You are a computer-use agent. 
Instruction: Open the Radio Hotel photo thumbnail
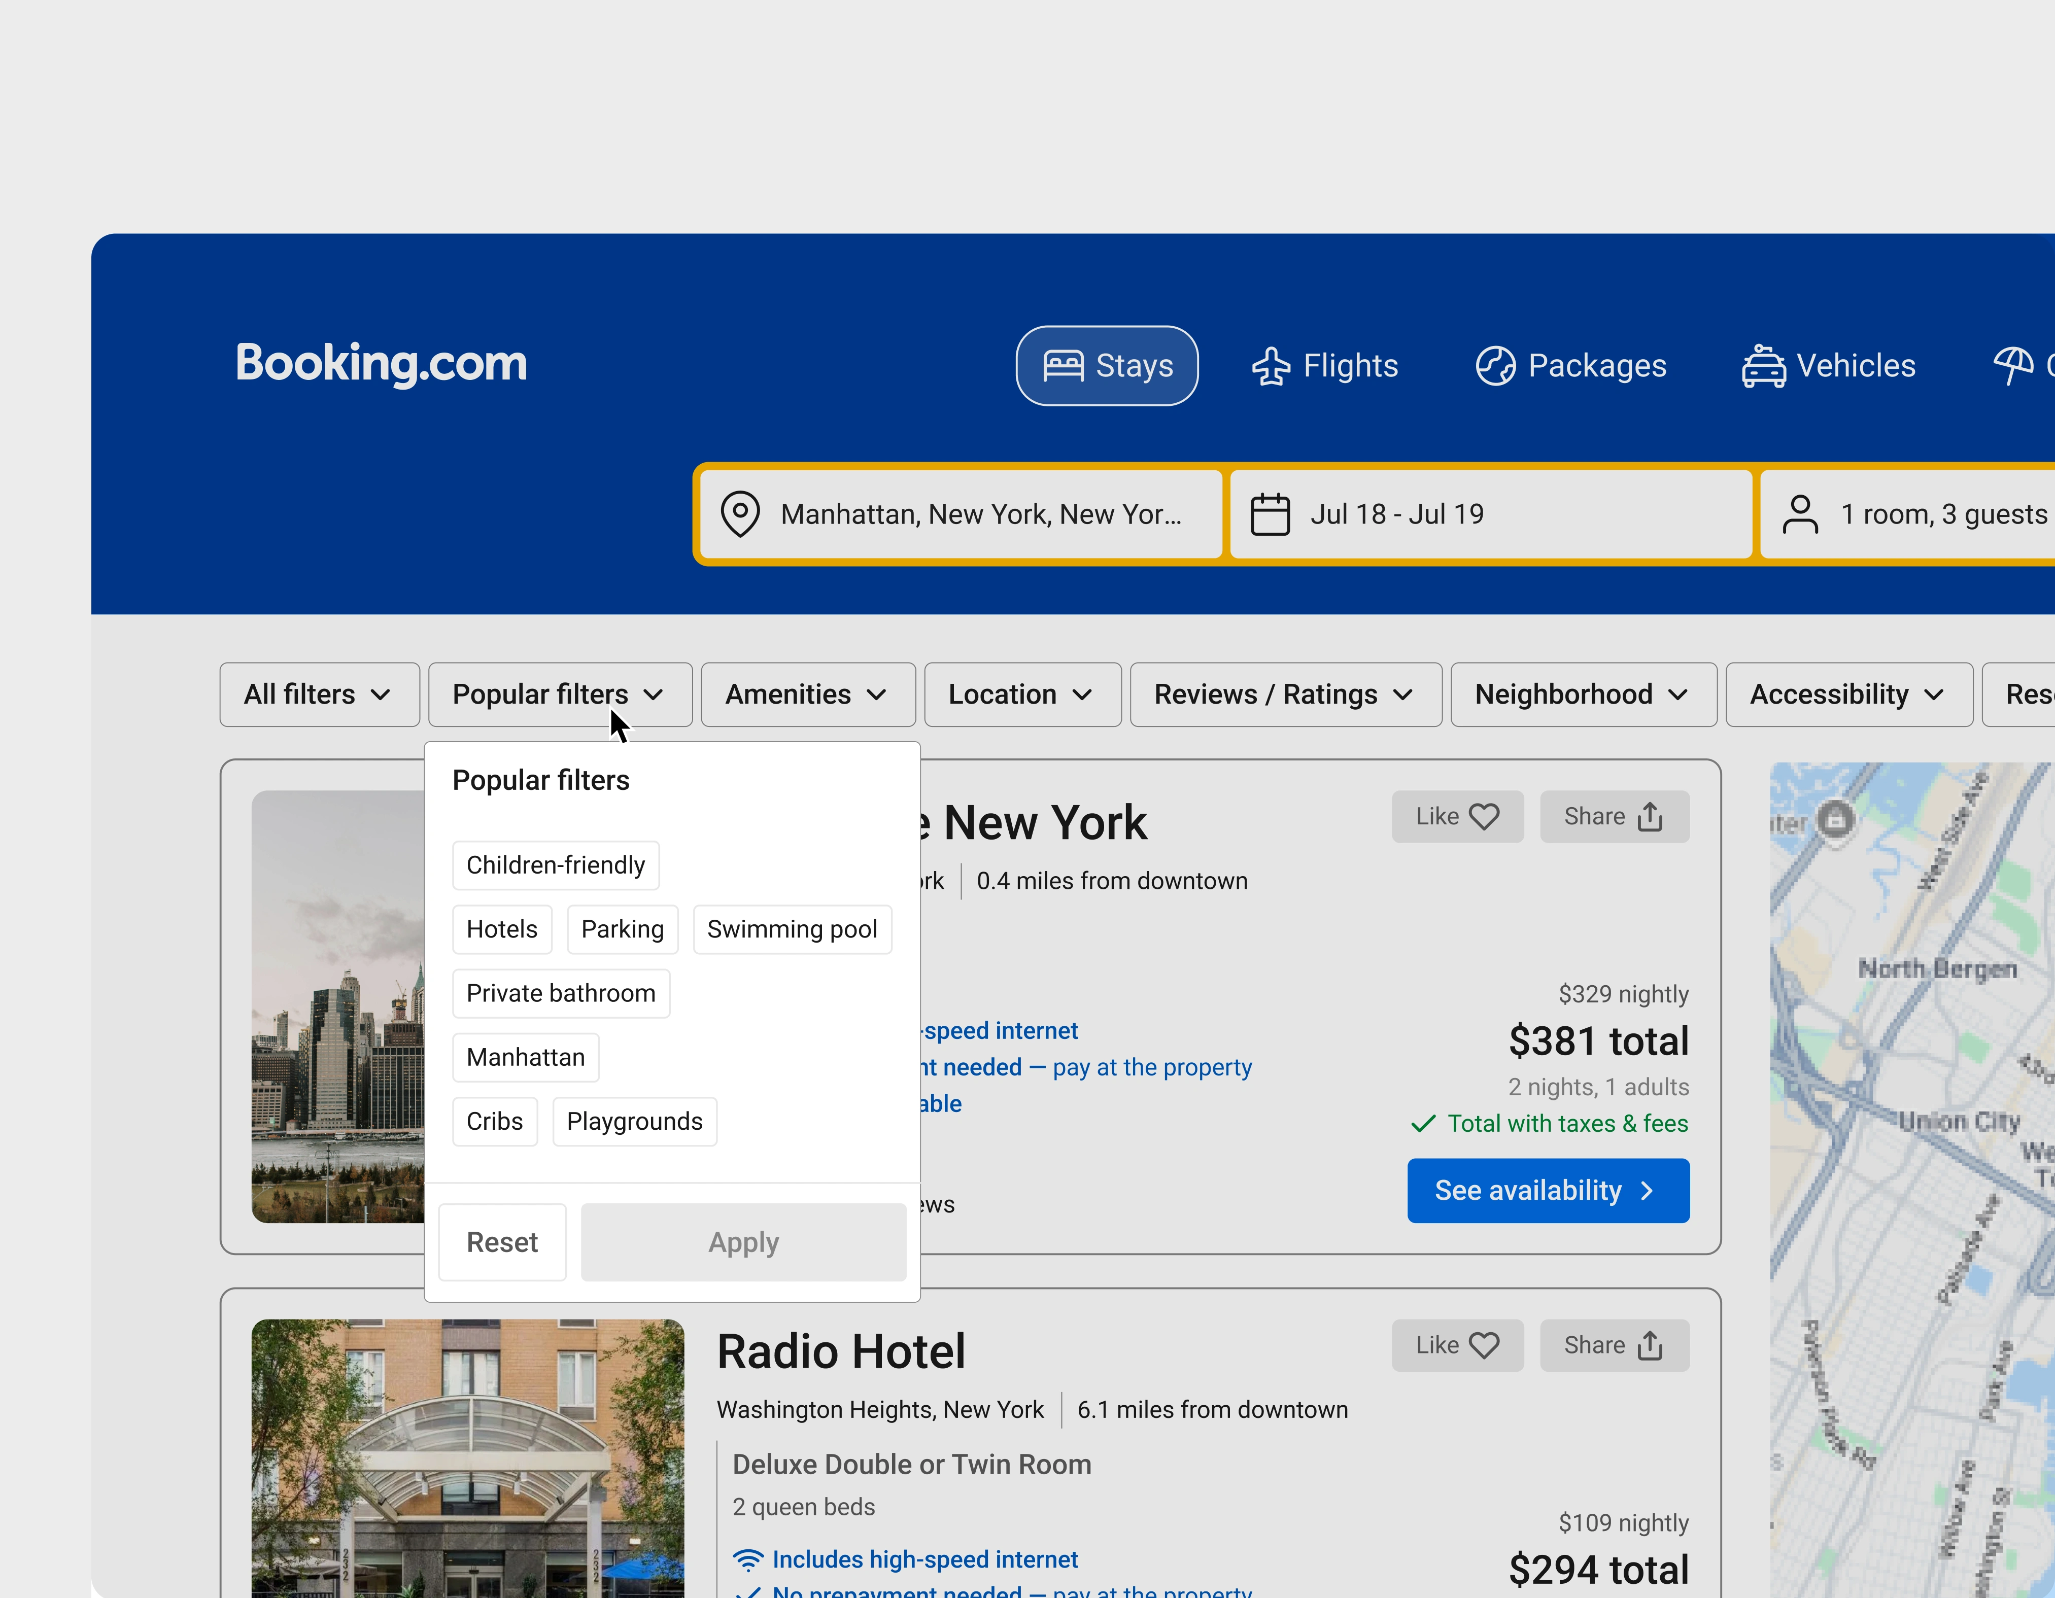(468, 1458)
